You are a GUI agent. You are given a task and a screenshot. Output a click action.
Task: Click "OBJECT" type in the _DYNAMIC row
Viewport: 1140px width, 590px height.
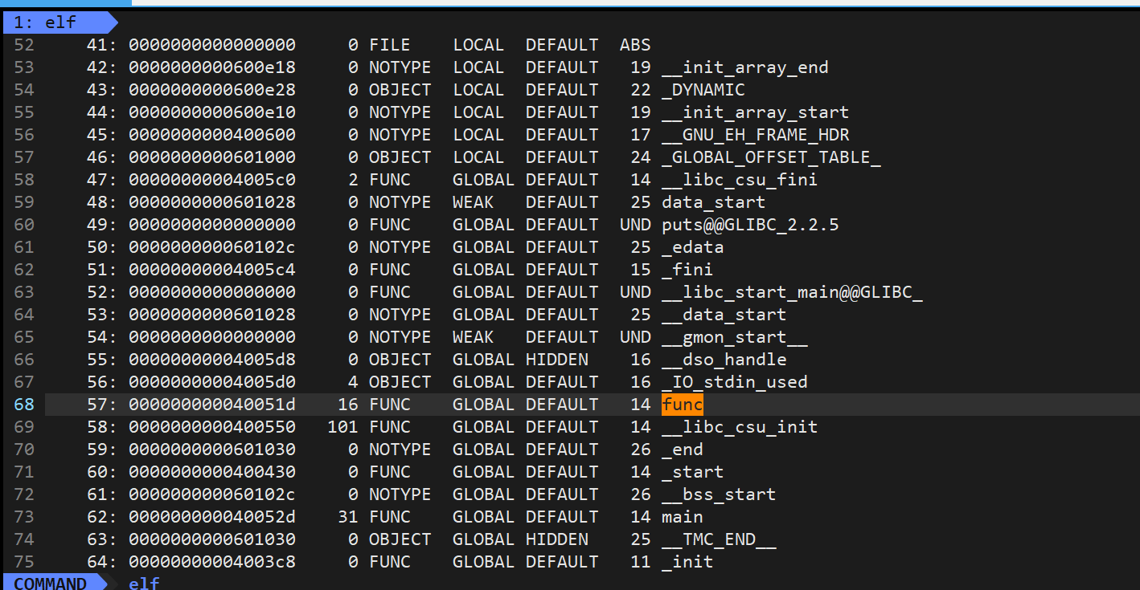pos(400,90)
